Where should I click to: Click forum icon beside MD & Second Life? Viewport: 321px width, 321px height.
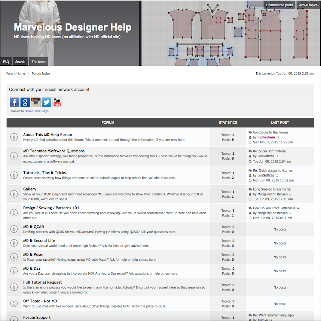click(14, 243)
